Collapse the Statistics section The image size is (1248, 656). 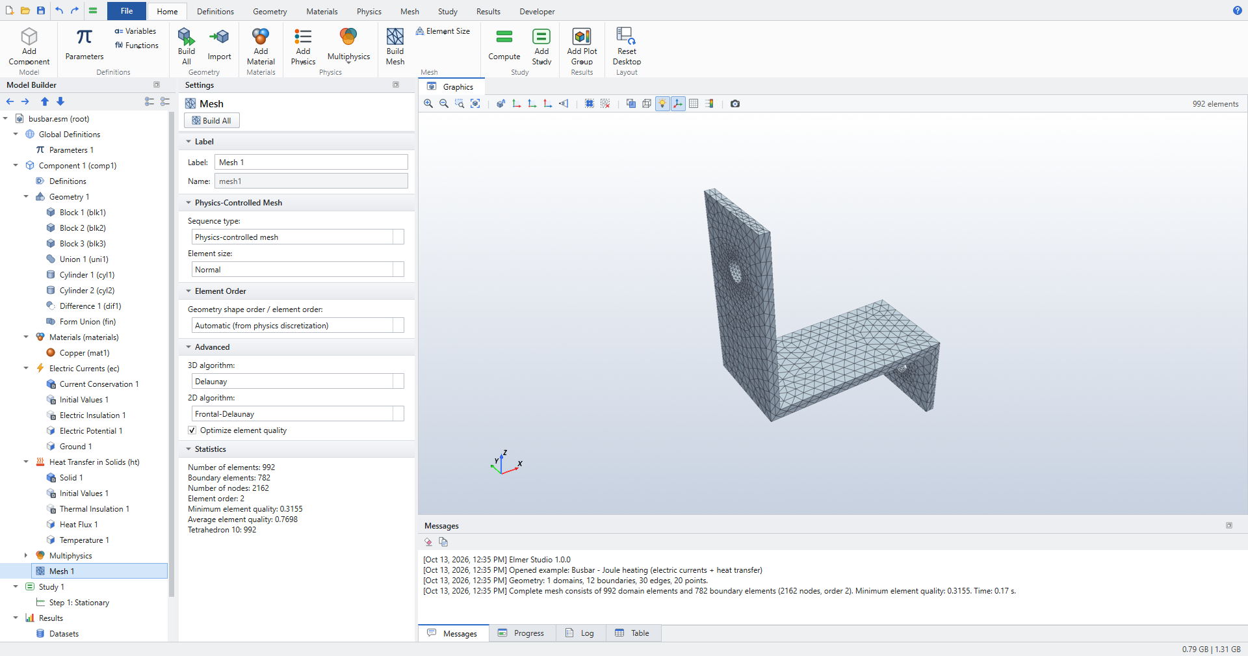[x=188, y=449]
